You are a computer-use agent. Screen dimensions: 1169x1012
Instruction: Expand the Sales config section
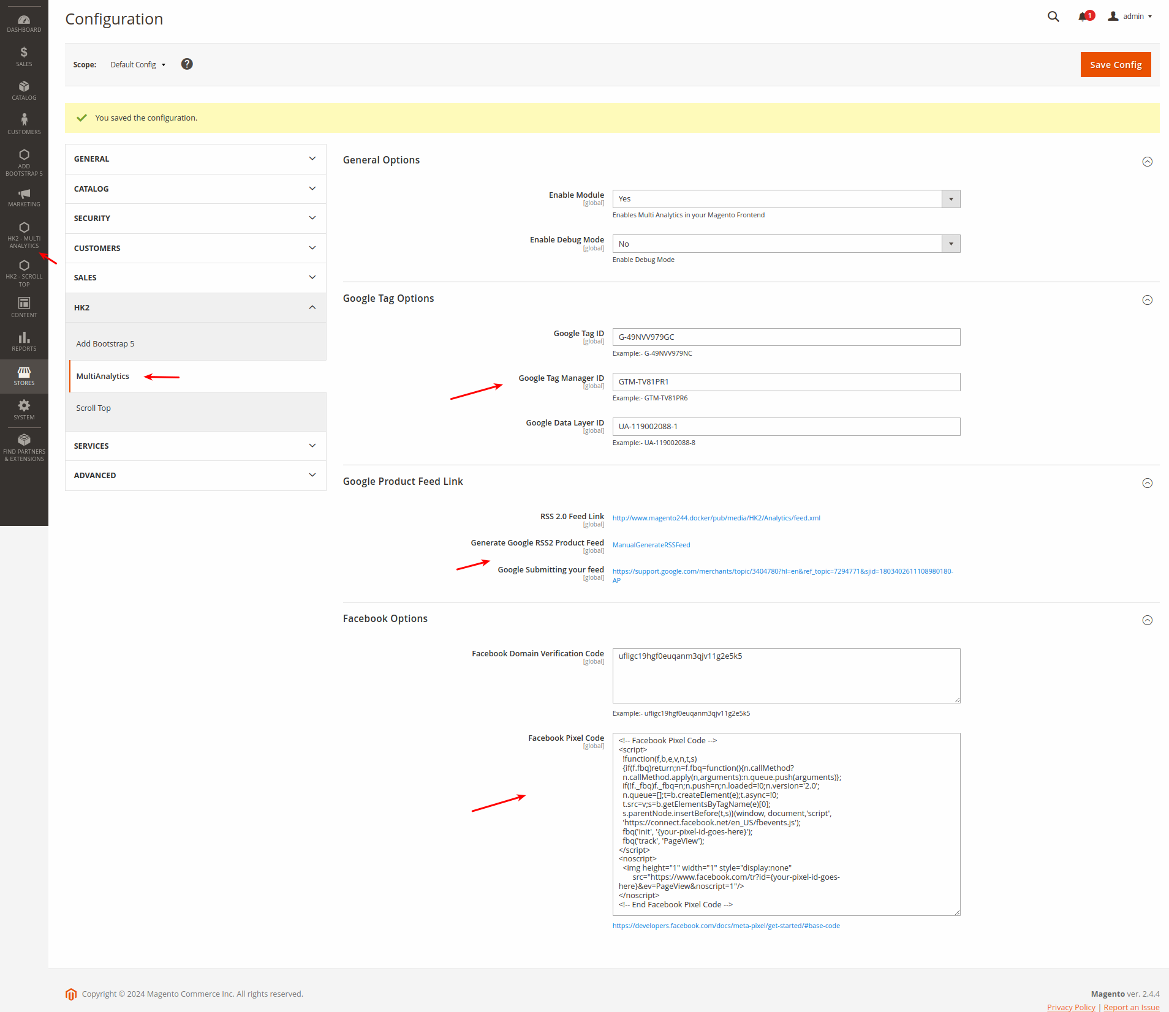[195, 278]
